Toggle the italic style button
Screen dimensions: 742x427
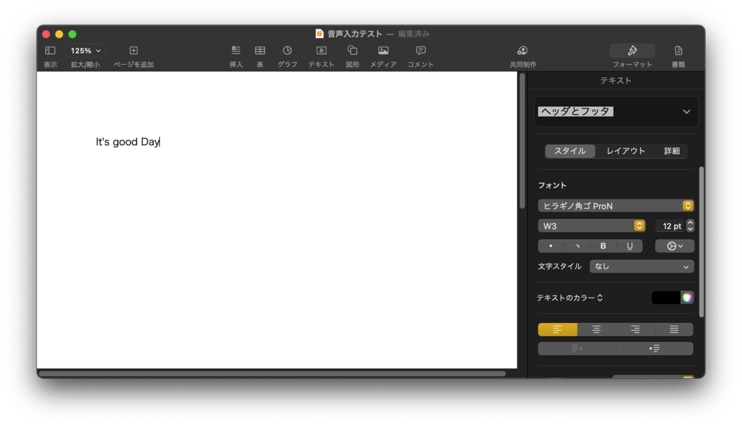[577, 246]
